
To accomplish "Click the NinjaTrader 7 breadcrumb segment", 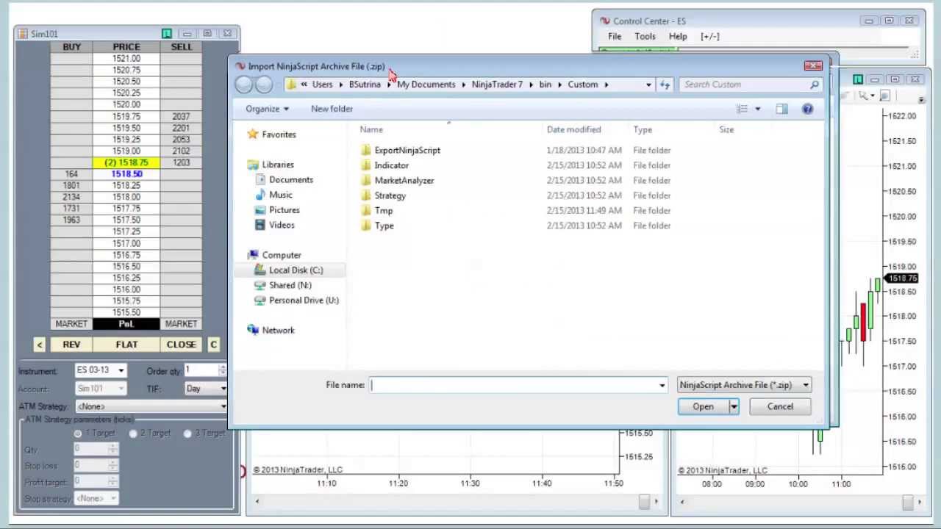I will click(497, 84).
